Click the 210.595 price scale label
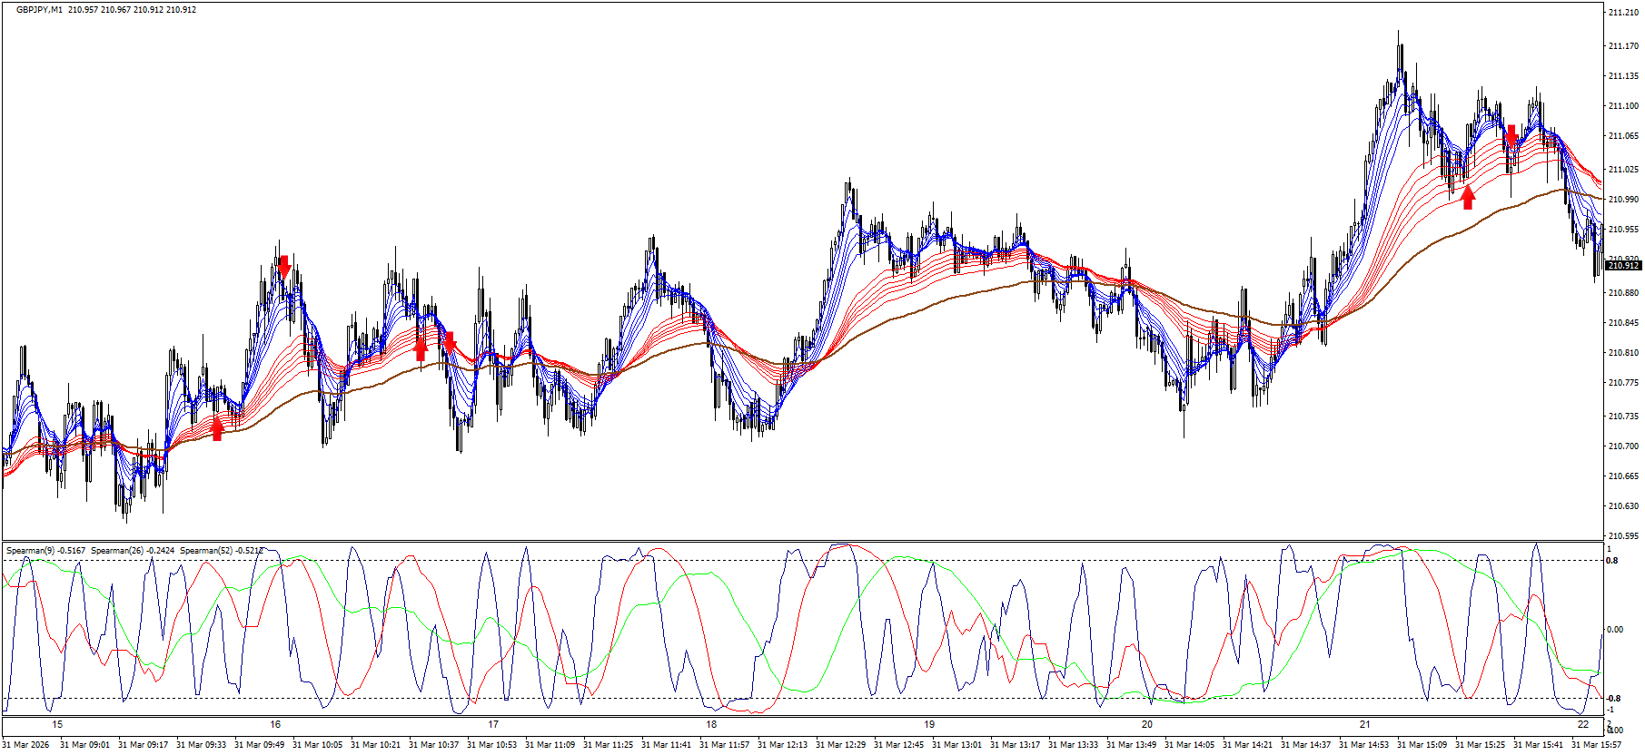 click(1623, 535)
